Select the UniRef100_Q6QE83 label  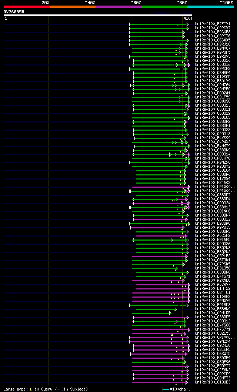tap(213, 117)
